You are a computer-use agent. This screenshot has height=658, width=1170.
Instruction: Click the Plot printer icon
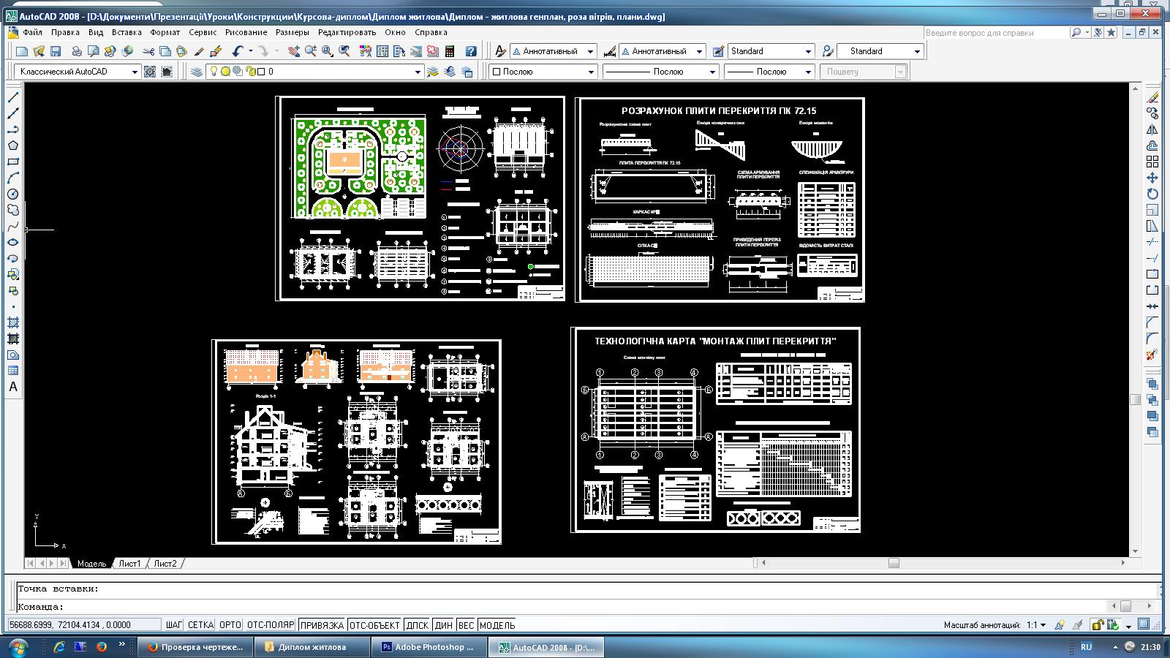coord(76,51)
